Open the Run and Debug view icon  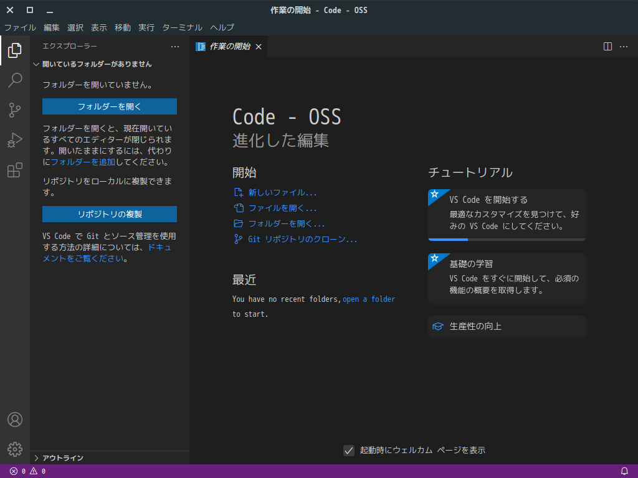15,140
